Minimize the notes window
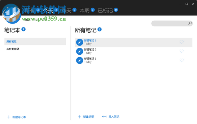Viewport: 197px width, 124px height. (180, 4)
